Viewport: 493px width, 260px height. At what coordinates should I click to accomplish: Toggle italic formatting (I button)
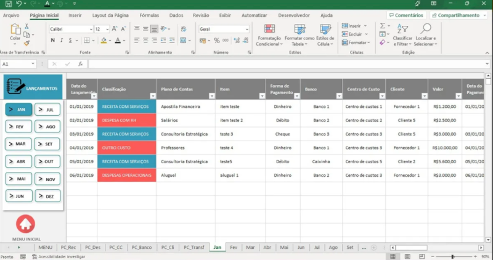point(62,41)
